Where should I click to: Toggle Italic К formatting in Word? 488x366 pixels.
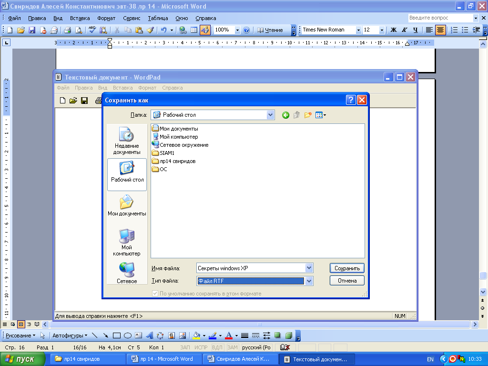(x=404, y=30)
